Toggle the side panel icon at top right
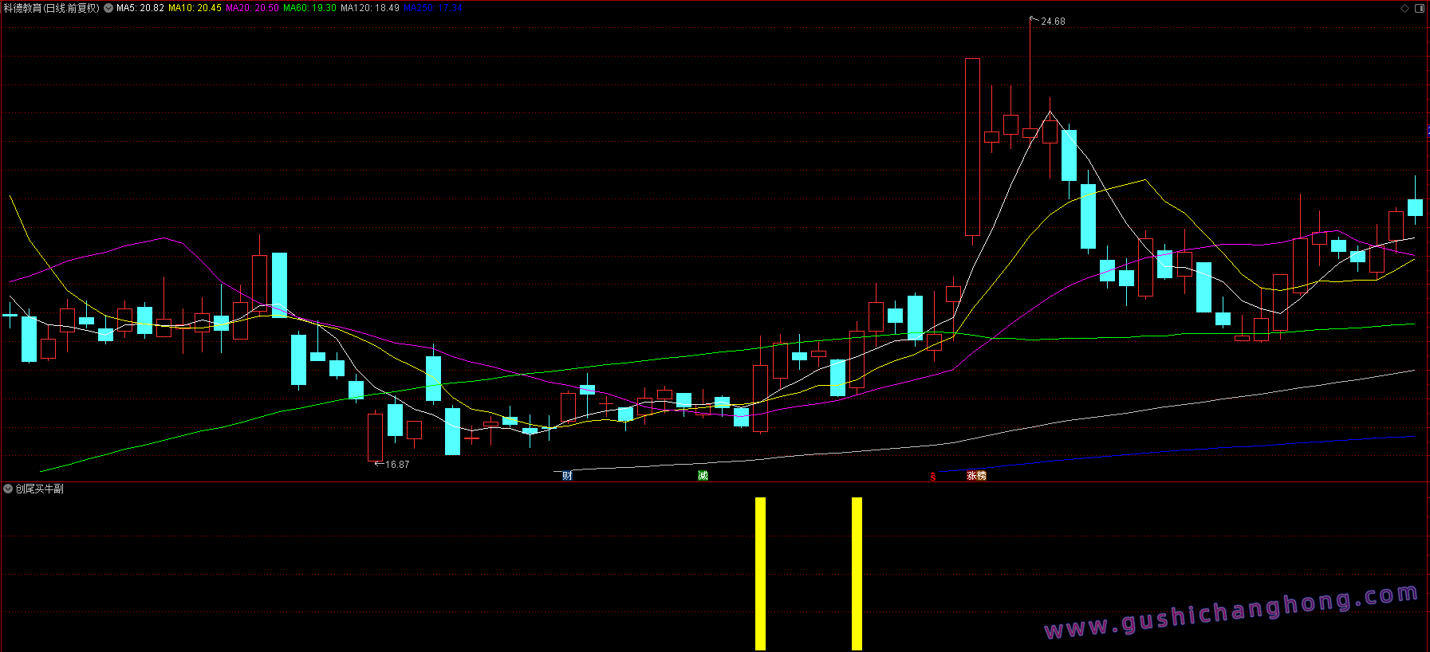 point(1420,8)
